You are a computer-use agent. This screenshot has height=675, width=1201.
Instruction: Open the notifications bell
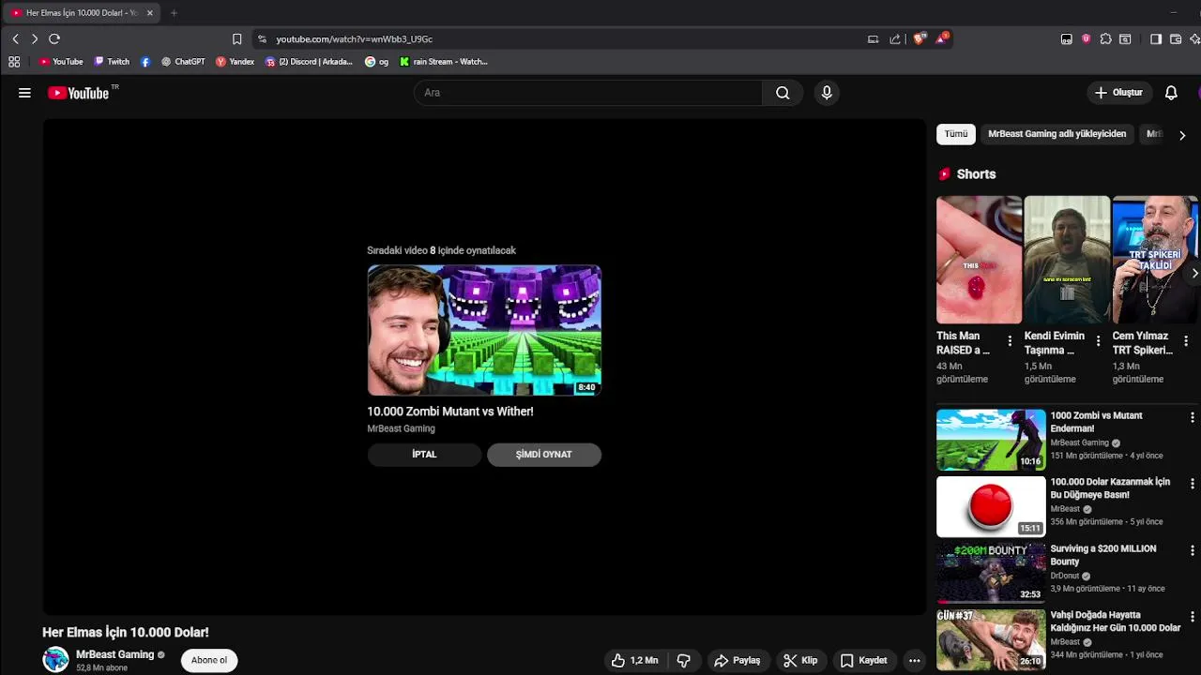(x=1171, y=93)
